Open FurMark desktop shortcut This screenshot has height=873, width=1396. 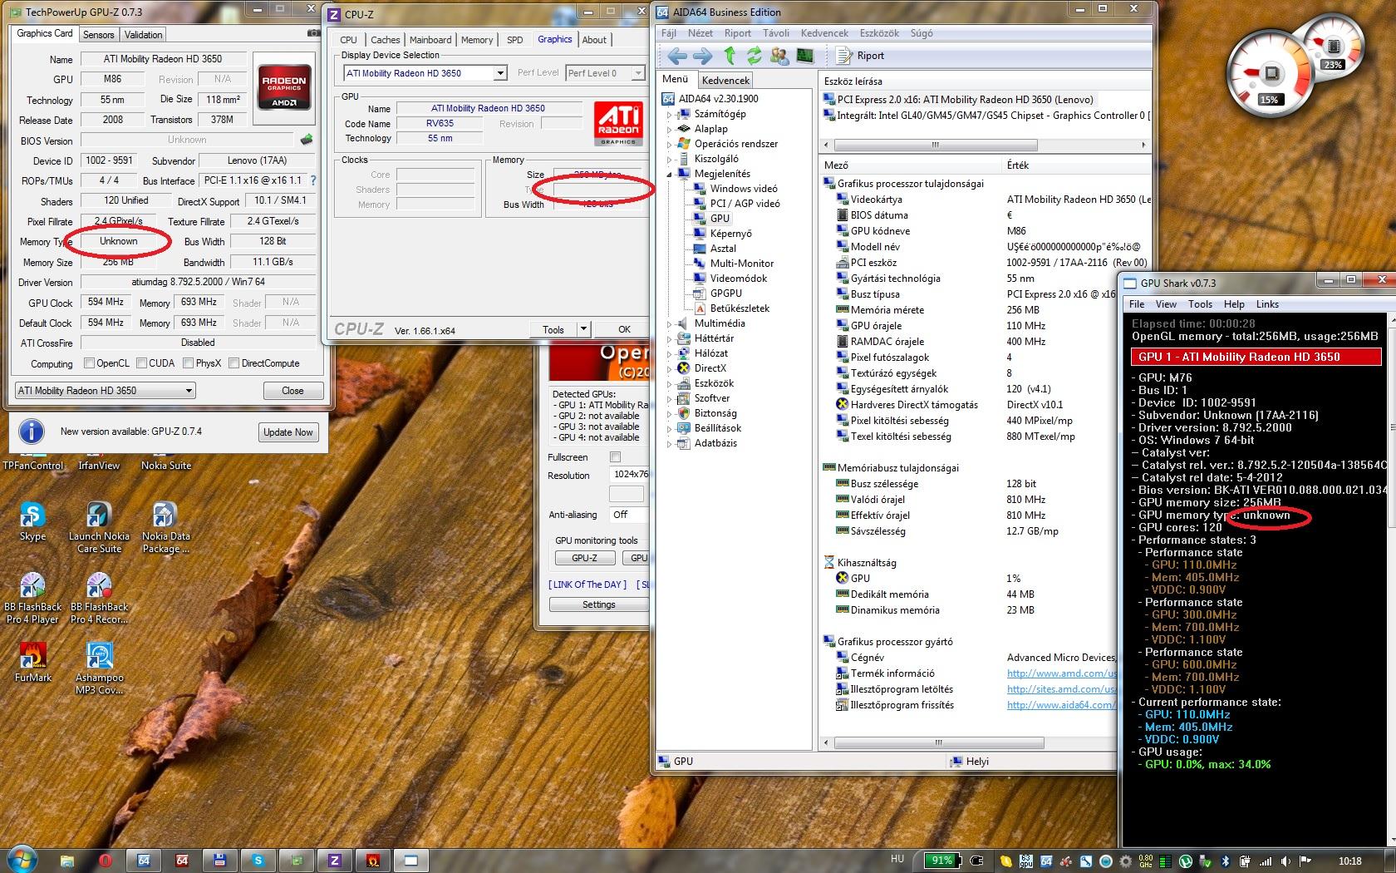click(32, 663)
